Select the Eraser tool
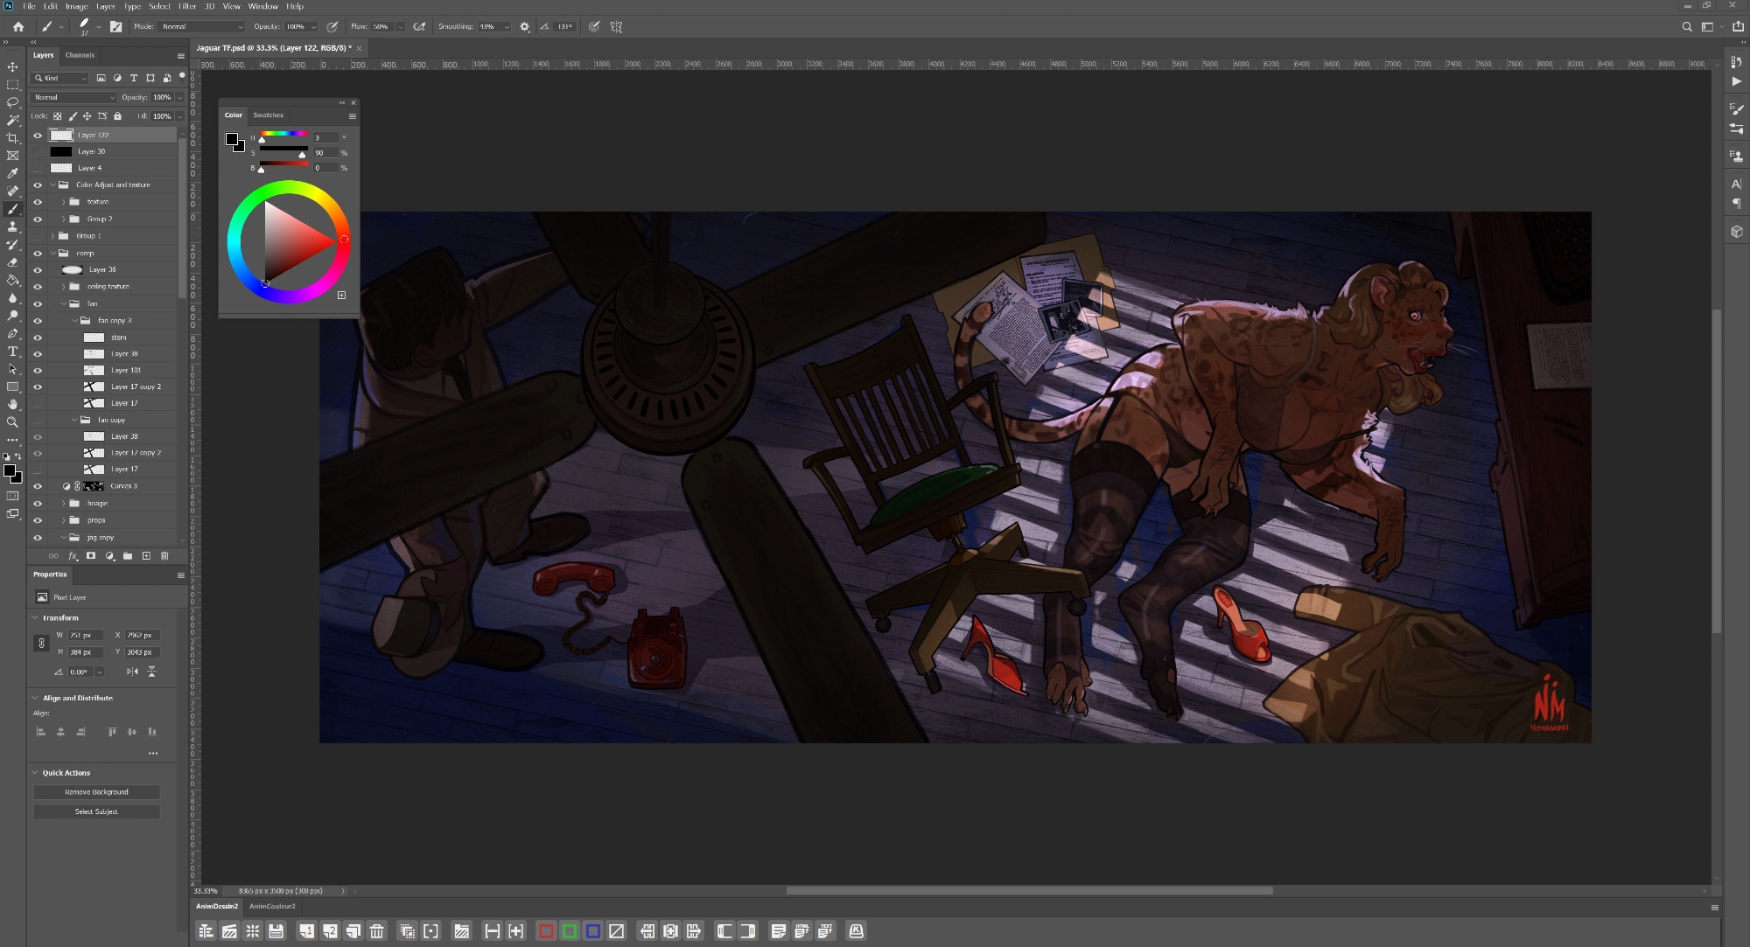 tap(12, 262)
